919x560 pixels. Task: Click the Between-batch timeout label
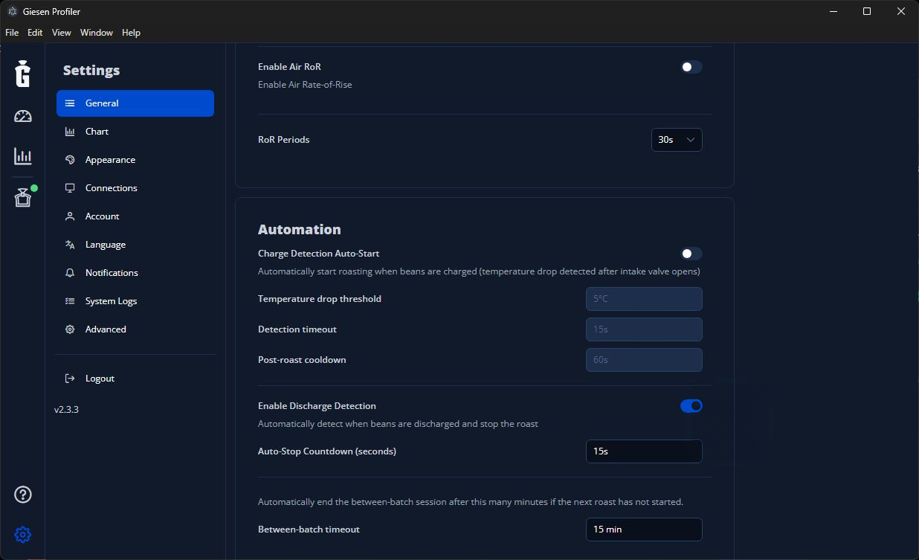[309, 530]
